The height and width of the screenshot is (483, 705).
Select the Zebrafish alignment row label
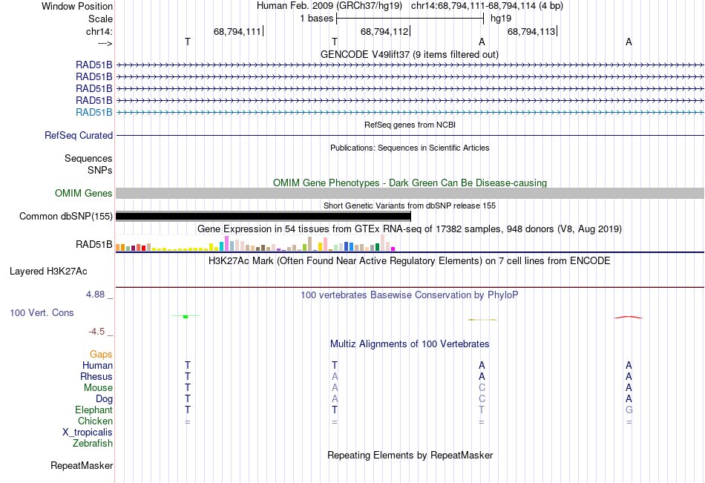[93, 444]
